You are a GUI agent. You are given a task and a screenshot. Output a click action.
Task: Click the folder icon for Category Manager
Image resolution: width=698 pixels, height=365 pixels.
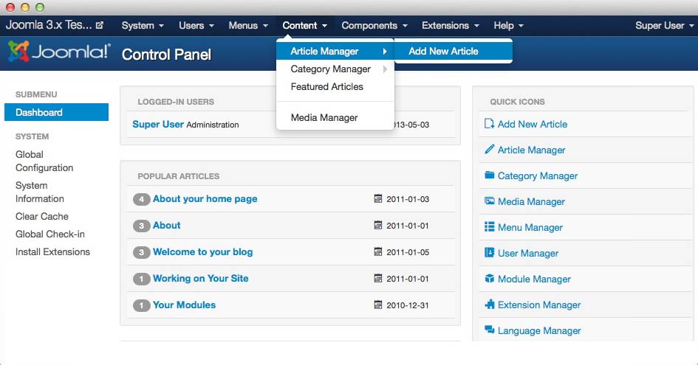pos(489,175)
